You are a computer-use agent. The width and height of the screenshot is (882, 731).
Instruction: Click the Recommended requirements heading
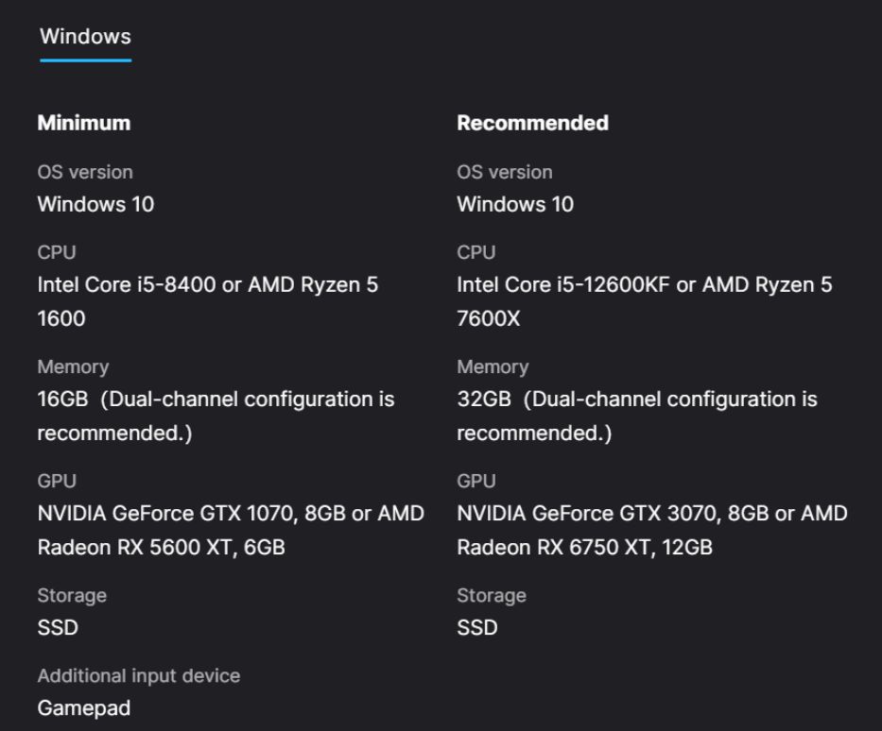[x=532, y=123]
